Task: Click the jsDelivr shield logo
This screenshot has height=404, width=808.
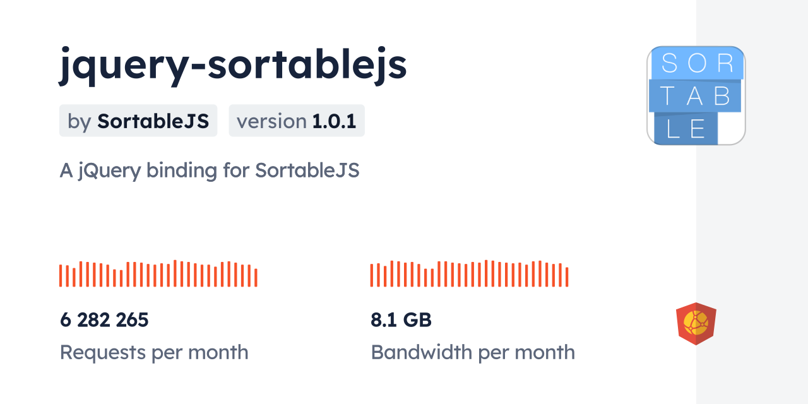Action: [696, 324]
